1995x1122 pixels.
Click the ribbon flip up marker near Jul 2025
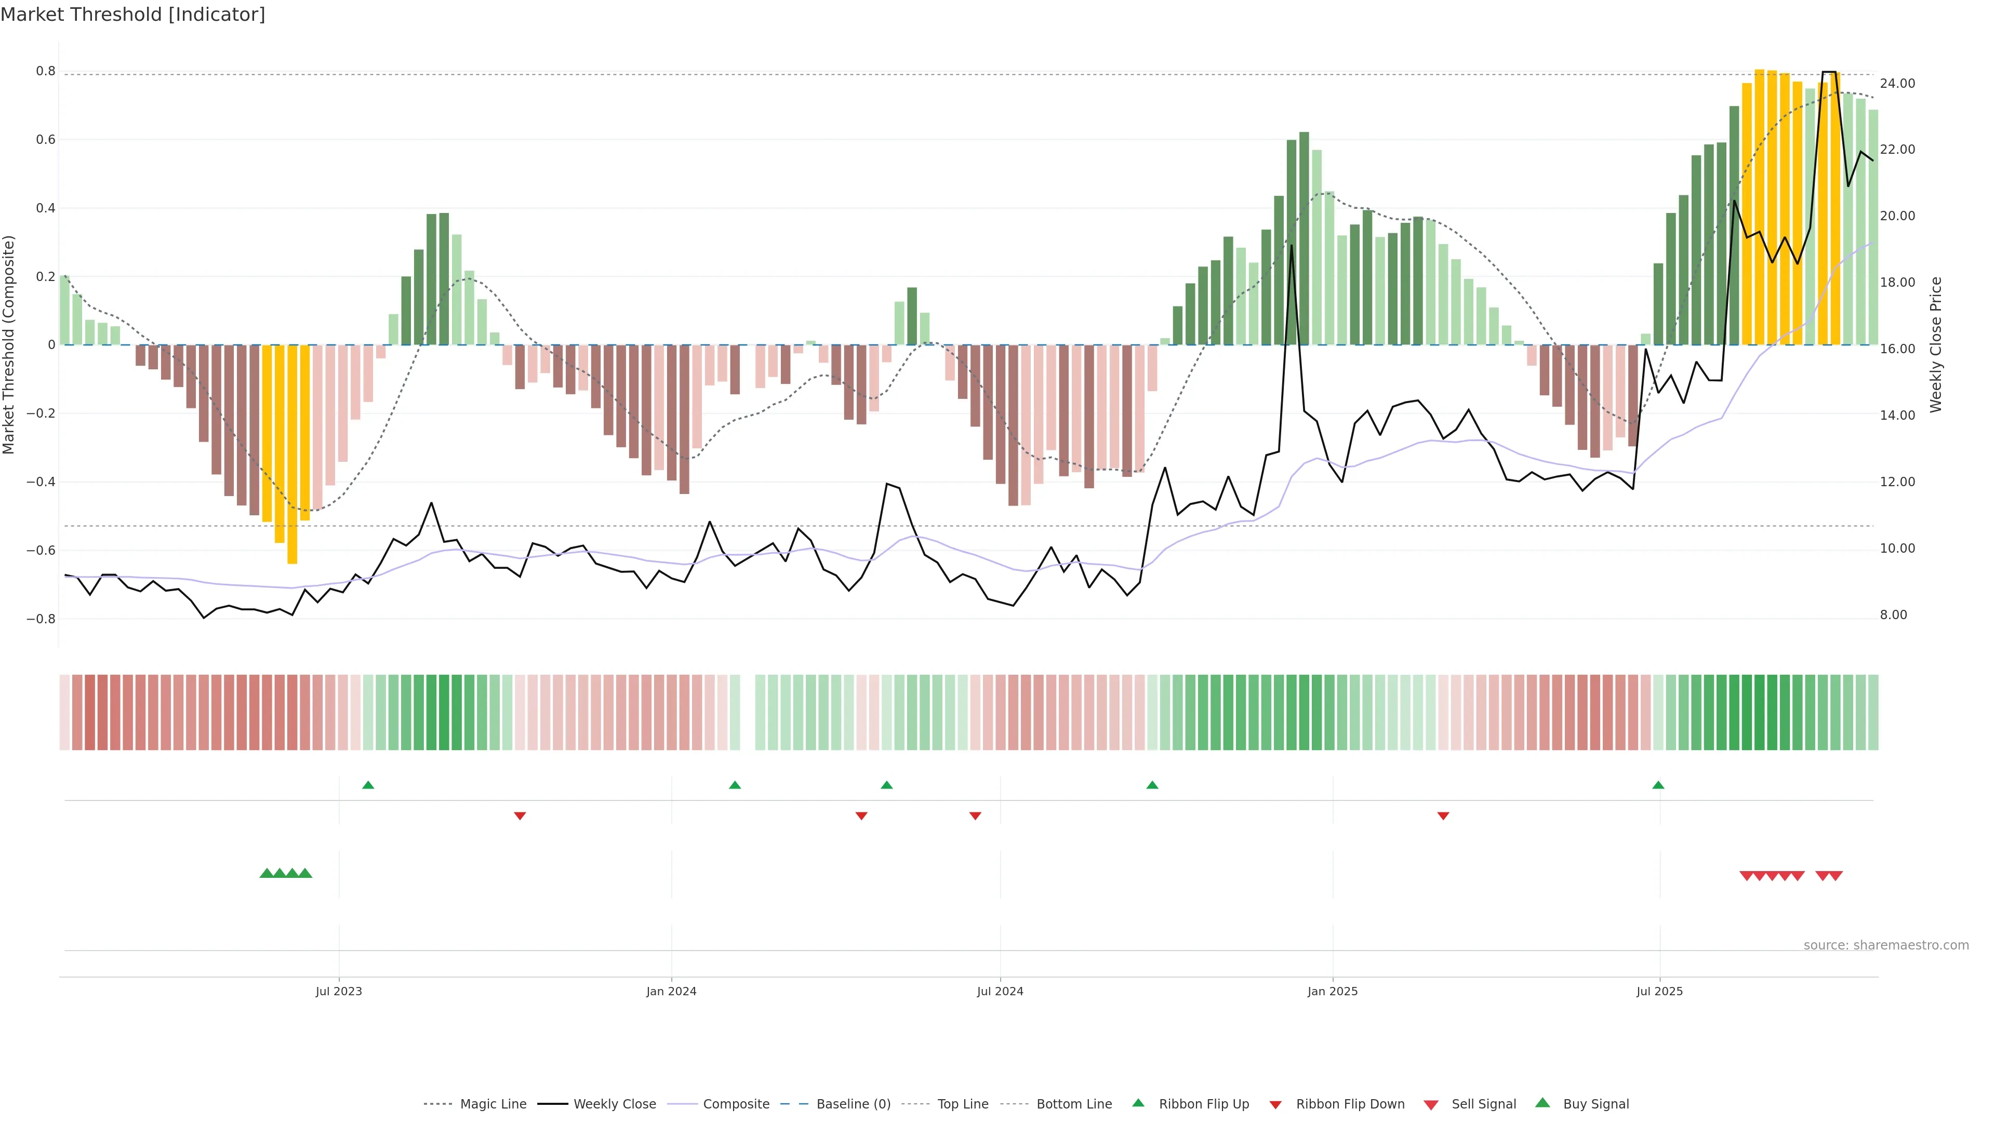[x=1658, y=785]
